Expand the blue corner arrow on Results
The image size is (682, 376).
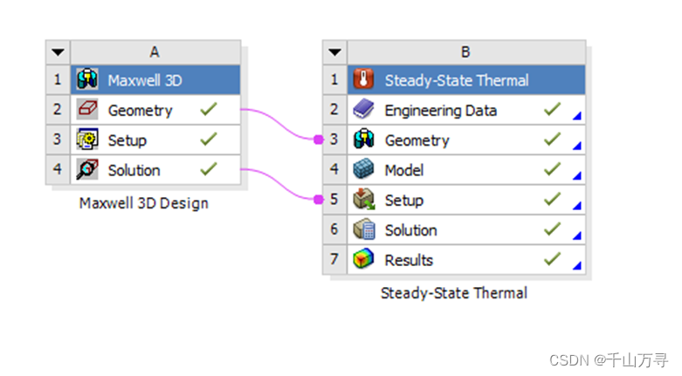click(x=577, y=266)
